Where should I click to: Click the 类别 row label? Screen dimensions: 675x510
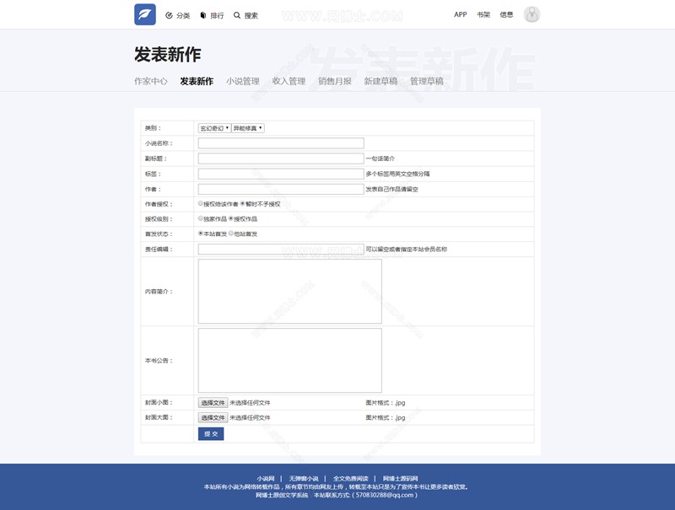click(x=153, y=128)
